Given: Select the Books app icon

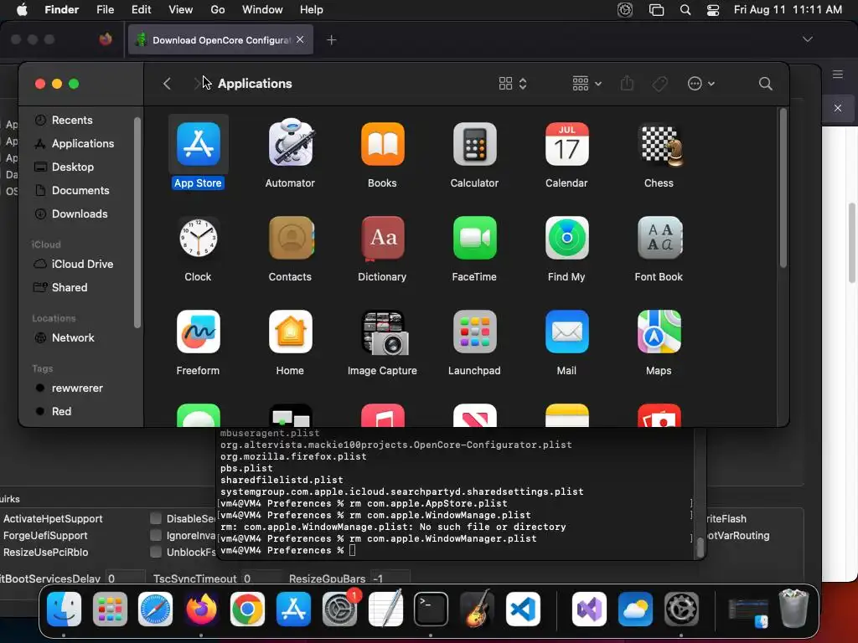Looking at the screenshot, I should pyautogui.click(x=382, y=144).
